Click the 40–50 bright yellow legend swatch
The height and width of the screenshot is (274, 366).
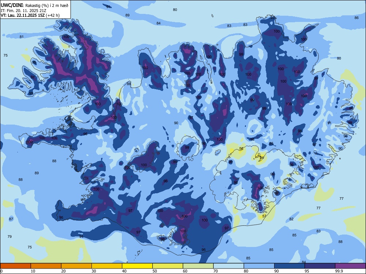pyautogui.click(x=137, y=266)
